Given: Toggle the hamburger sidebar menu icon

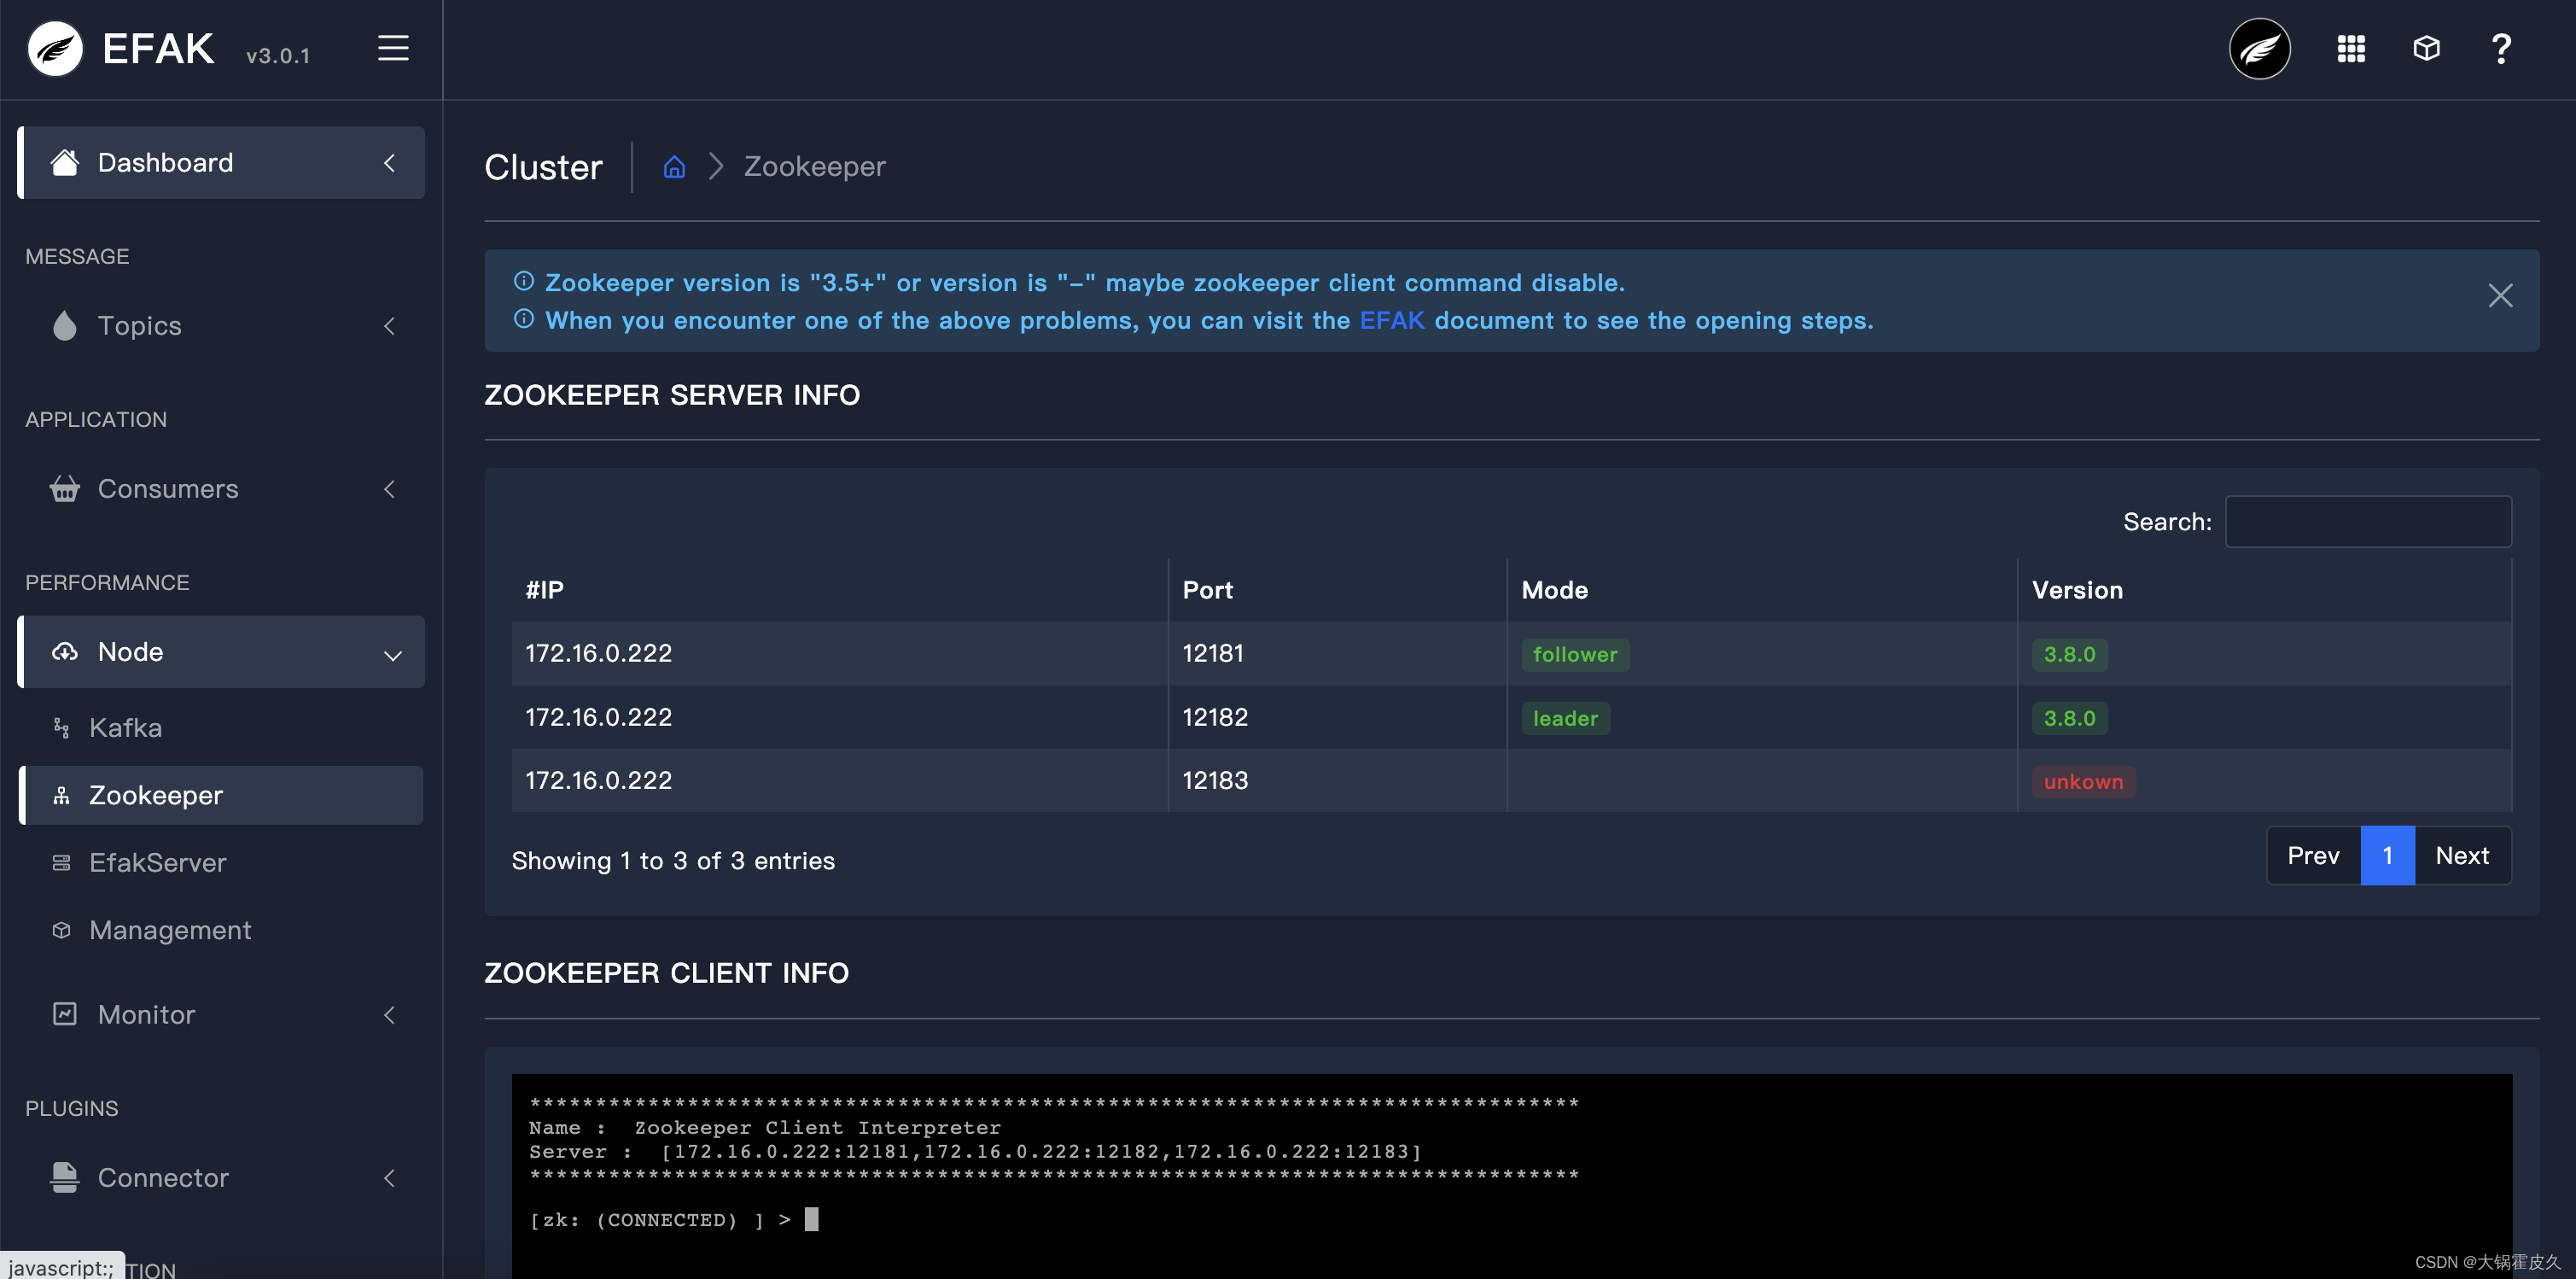Looking at the screenshot, I should 393,48.
